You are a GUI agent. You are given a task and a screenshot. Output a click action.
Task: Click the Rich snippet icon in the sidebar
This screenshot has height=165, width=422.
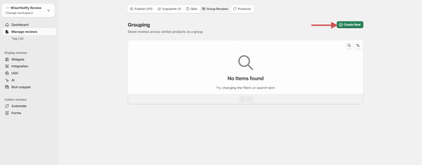[7, 87]
